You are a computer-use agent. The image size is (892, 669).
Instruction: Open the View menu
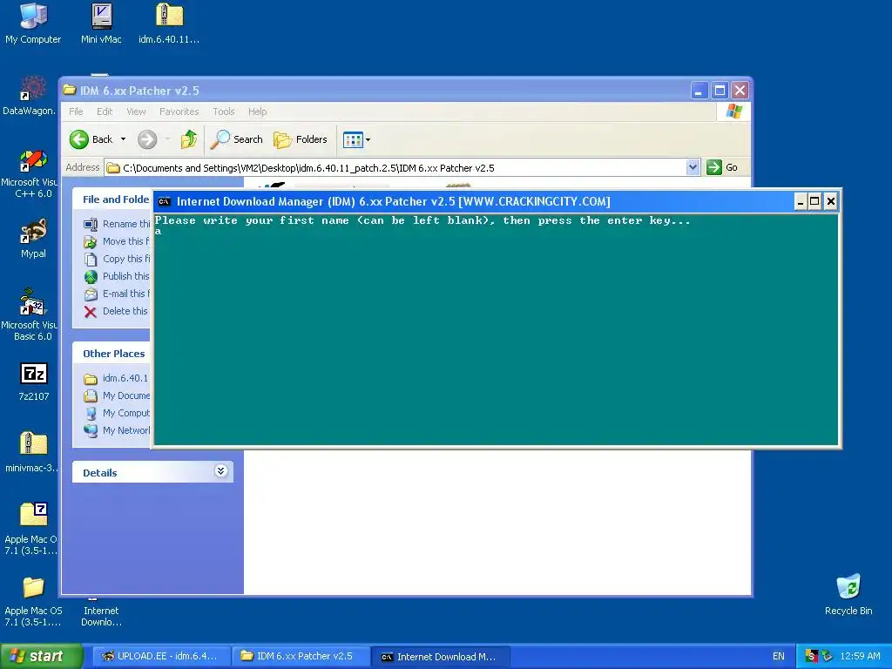point(136,111)
